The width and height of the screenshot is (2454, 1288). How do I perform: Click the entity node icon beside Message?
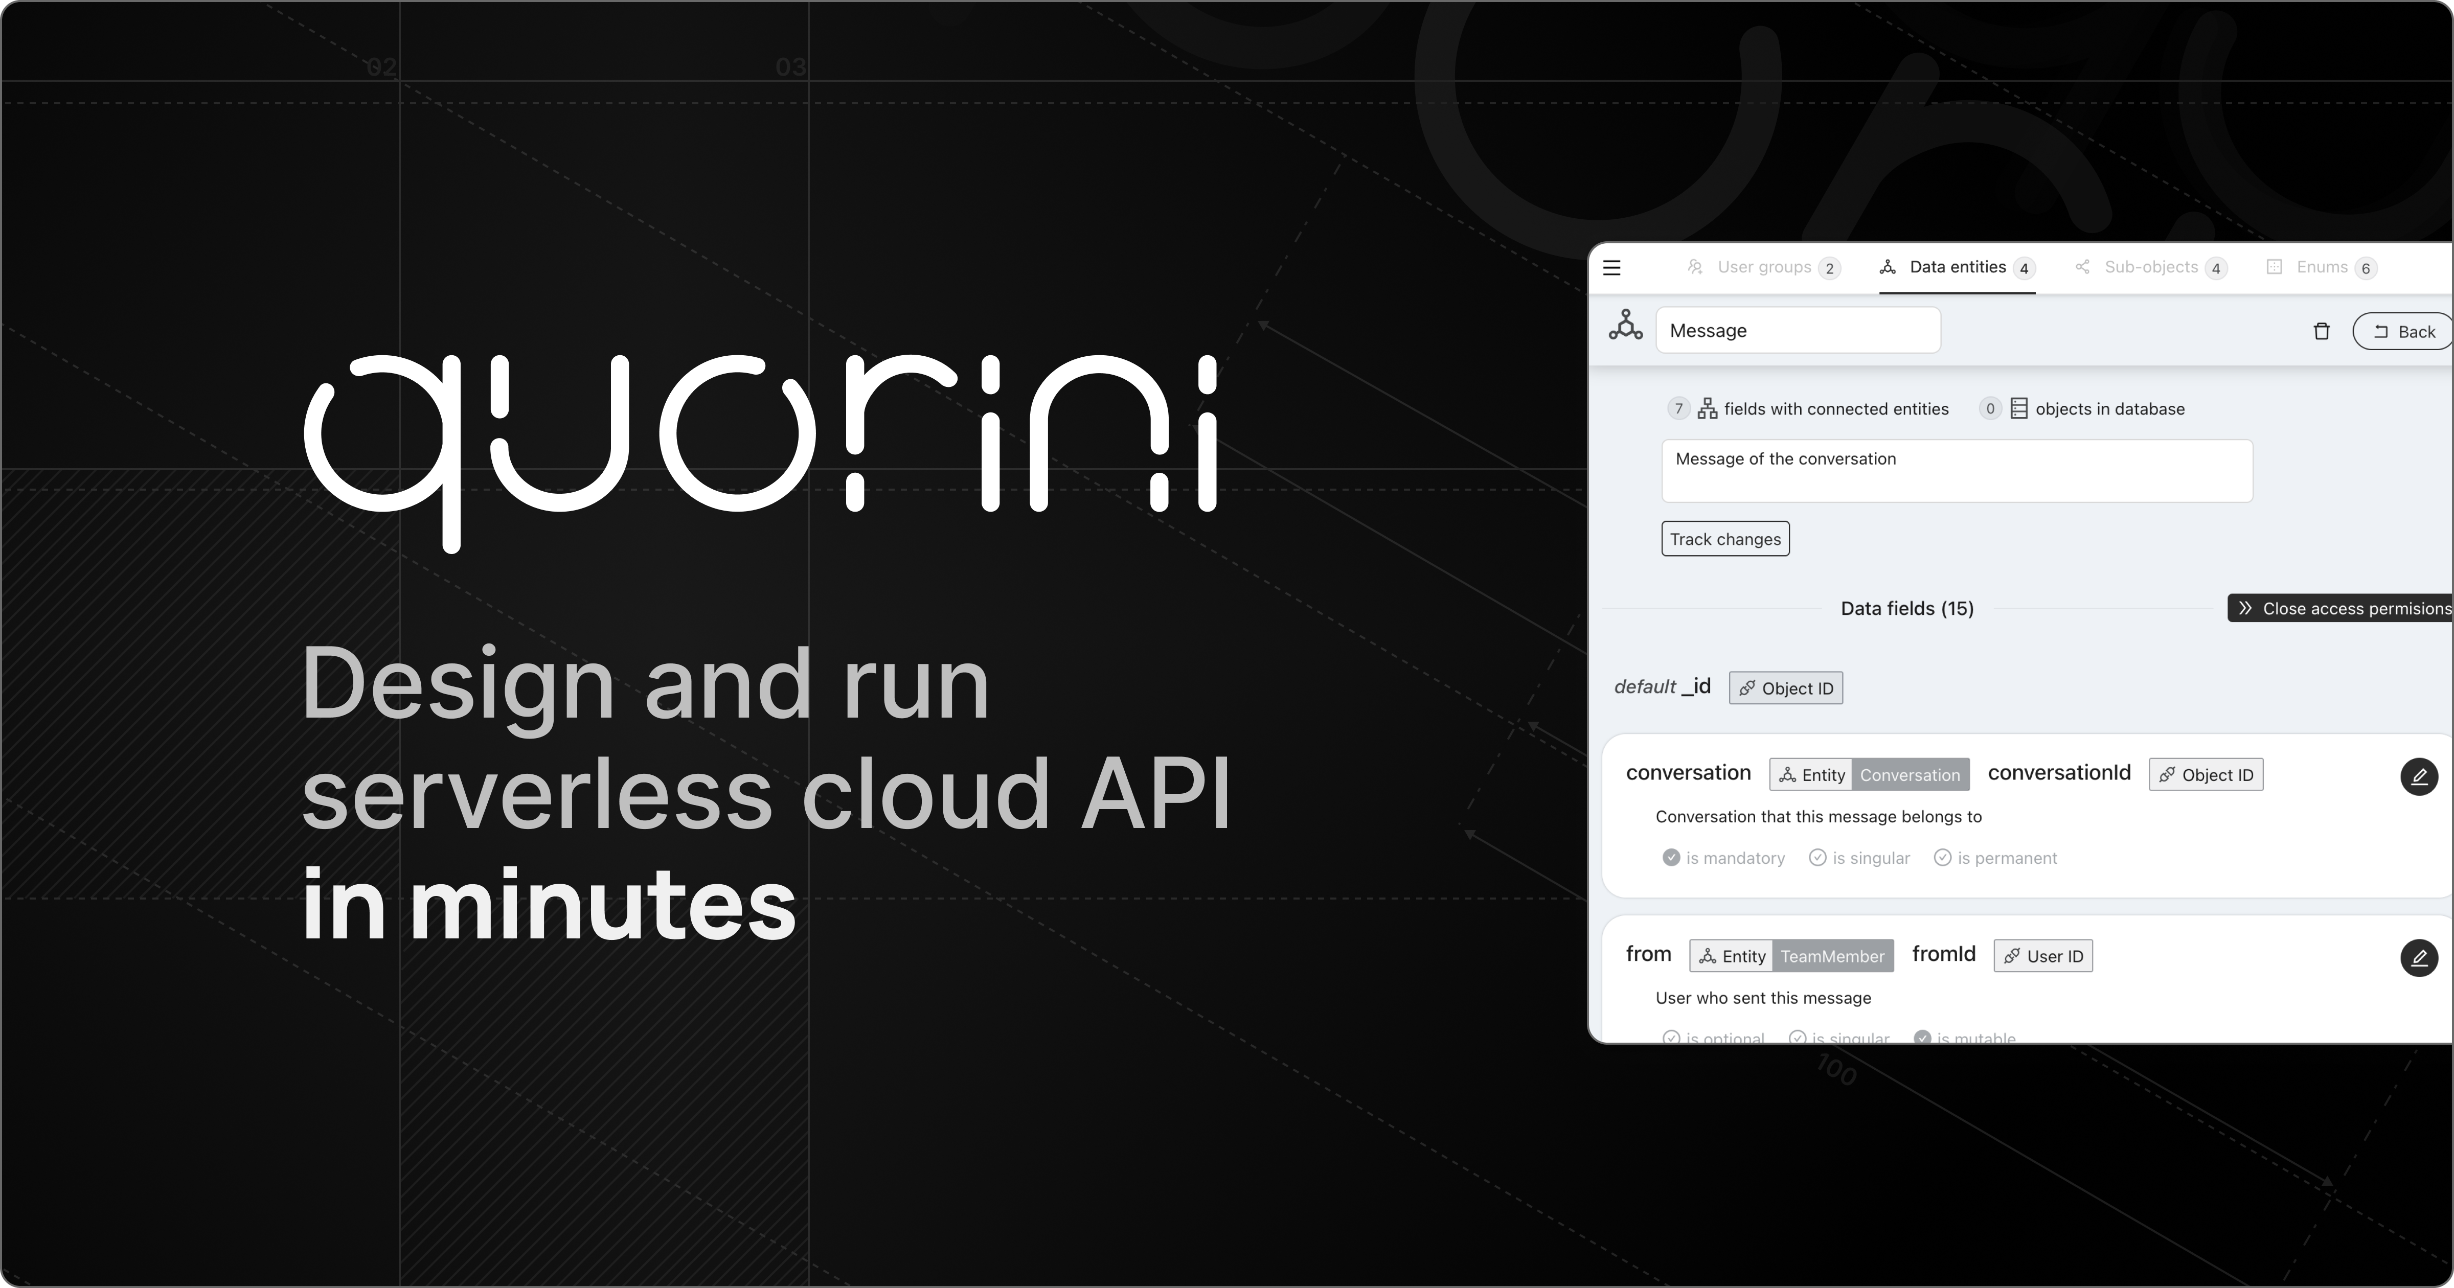coord(1625,325)
